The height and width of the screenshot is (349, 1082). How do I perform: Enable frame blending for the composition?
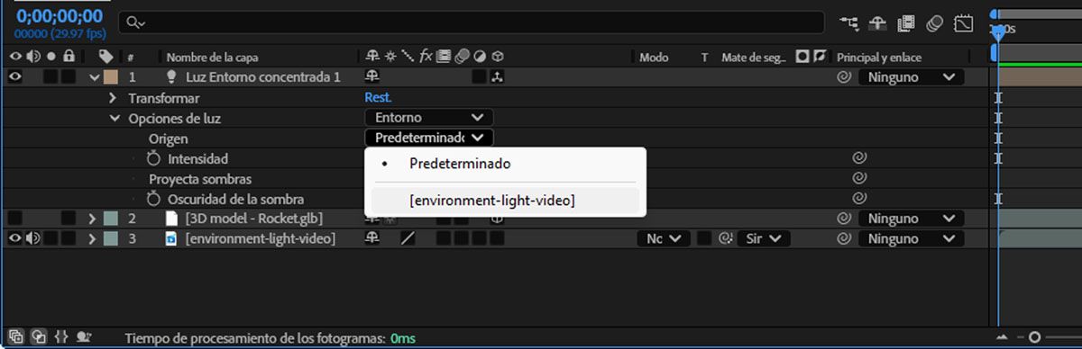coord(906,23)
